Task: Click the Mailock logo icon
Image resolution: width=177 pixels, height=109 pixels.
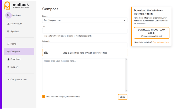Action: 7,6
